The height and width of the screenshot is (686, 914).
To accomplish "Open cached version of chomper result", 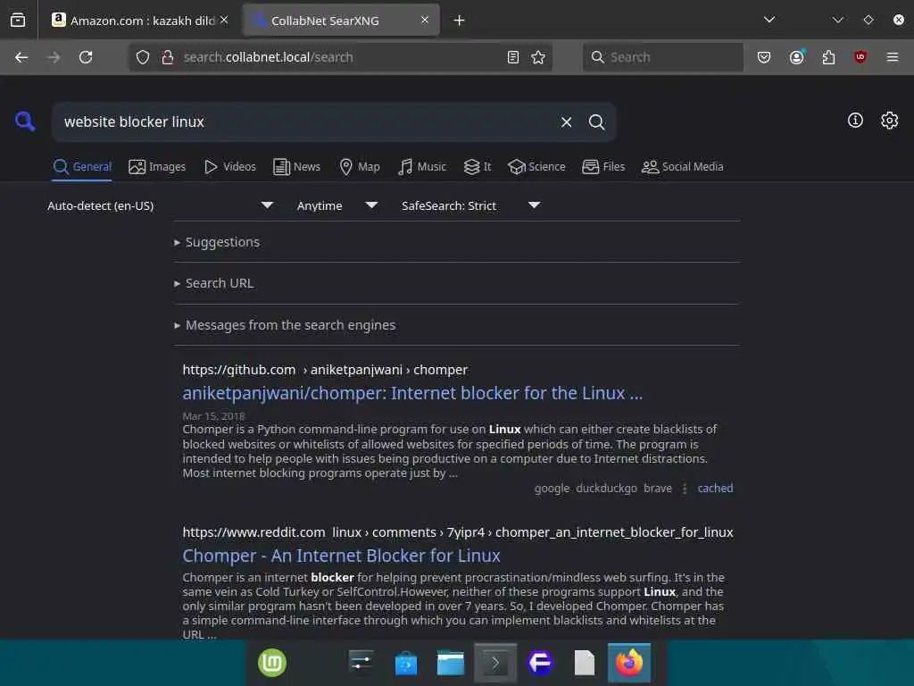I will (x=715, y=489).
